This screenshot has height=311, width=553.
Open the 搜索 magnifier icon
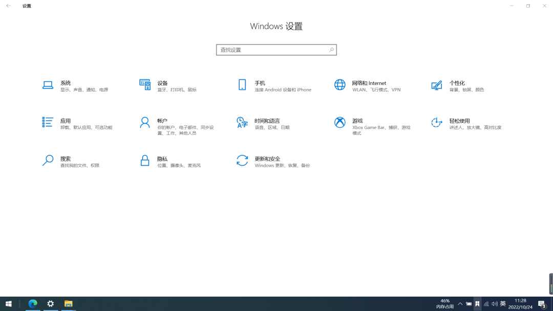[x=48, y=160]
